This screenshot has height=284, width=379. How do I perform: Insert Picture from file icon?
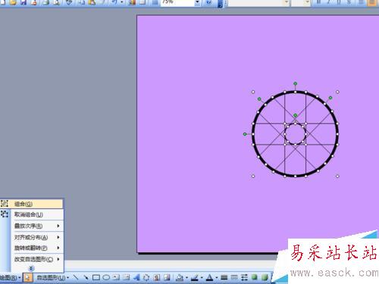(167, 277)
